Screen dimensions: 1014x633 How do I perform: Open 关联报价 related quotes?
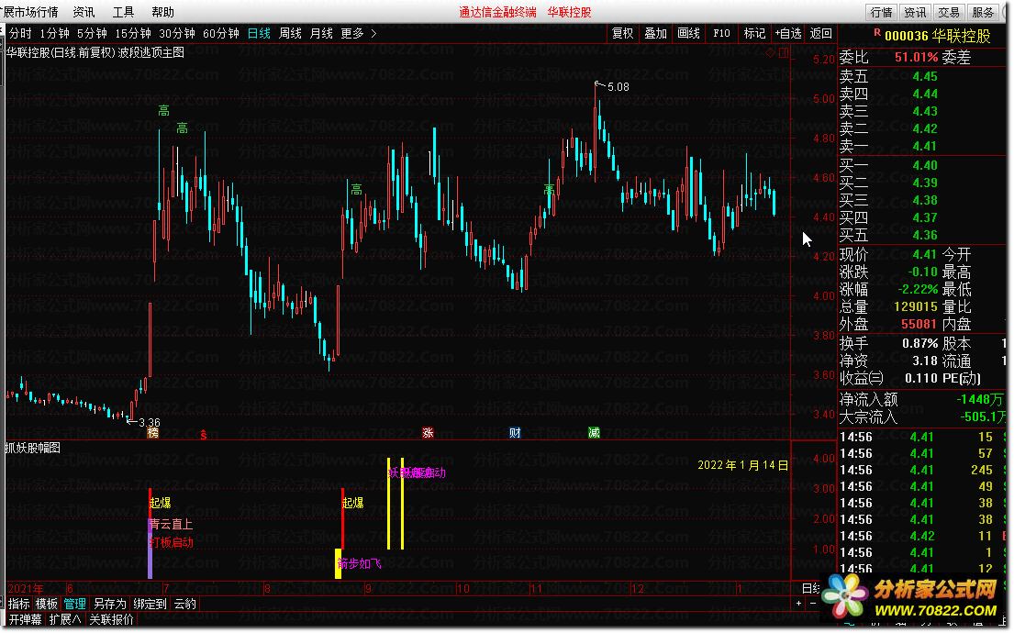click(111, 619)
